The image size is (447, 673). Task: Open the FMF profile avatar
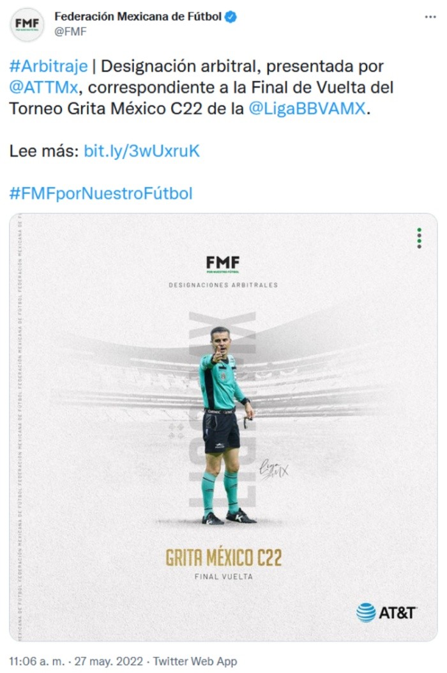pyautogui.click(x=27, y=24)
